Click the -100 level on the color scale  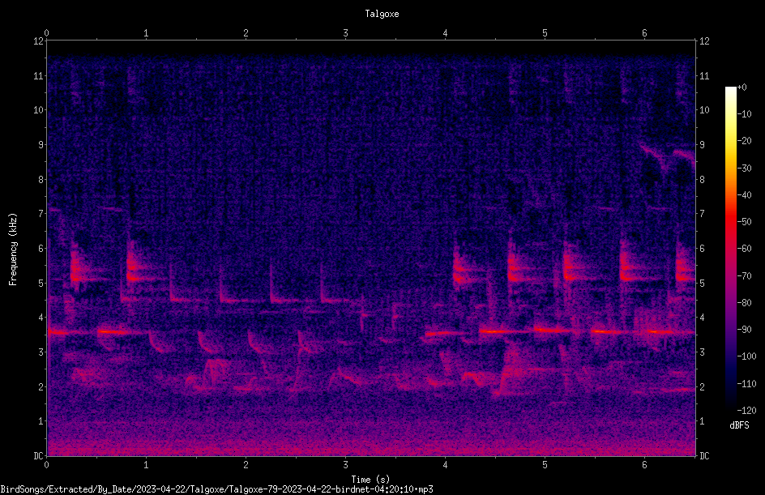(746, 356)
